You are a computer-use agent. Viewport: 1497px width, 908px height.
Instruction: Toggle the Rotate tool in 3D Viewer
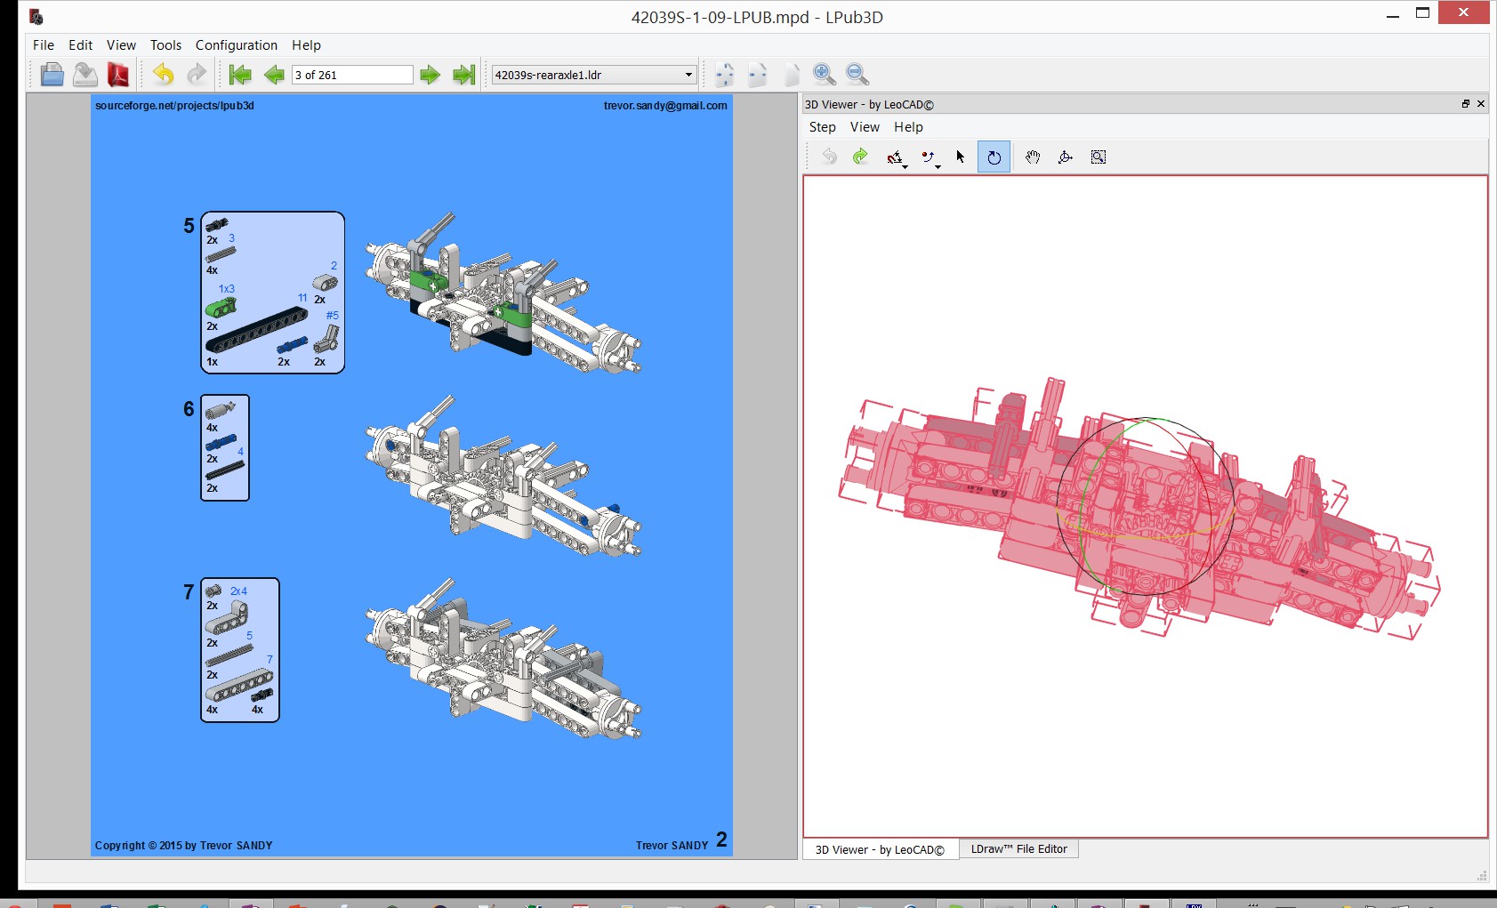pyautogui.click(x=994, y=157)
